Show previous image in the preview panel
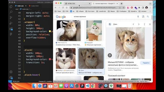Viewport: 164px width, 92px height. [x=133, y=24]
